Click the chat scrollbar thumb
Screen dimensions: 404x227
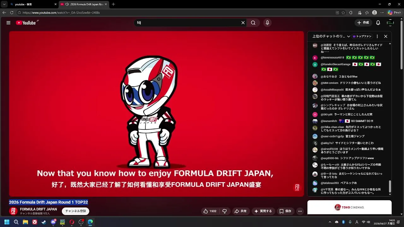[390, 186]
